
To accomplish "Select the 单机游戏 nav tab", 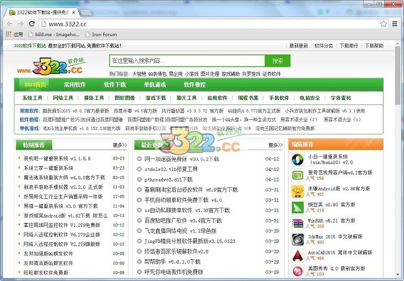I will (155, 85).
